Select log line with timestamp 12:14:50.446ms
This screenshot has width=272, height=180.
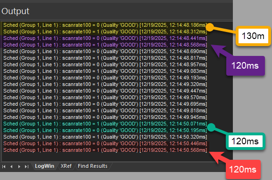pos(105,143)
